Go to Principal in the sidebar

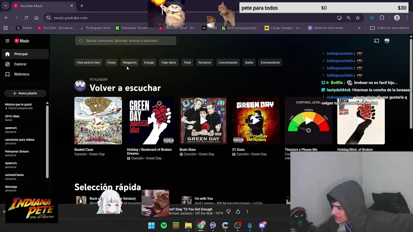(25, 54)
